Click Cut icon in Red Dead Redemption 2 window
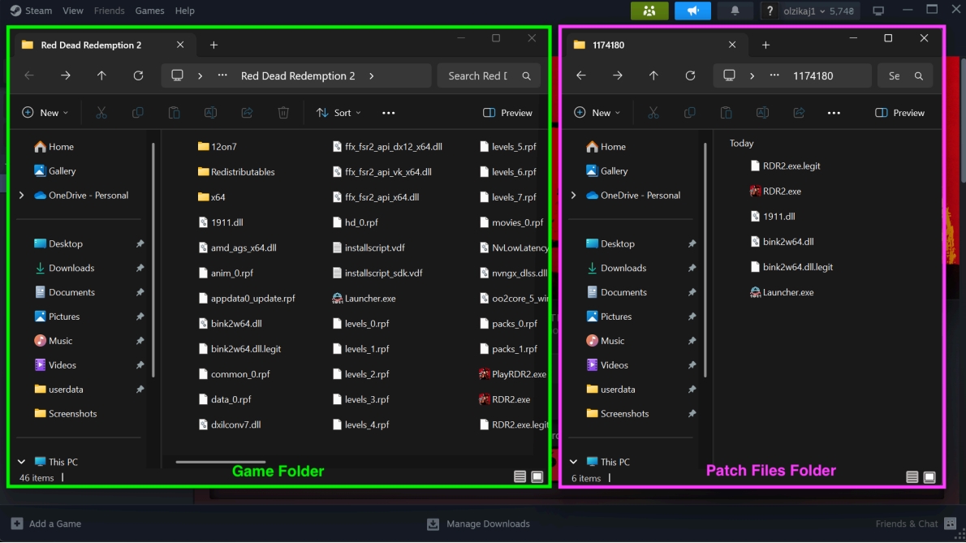Screen dimensions: 966x543 tap(101, 113)
